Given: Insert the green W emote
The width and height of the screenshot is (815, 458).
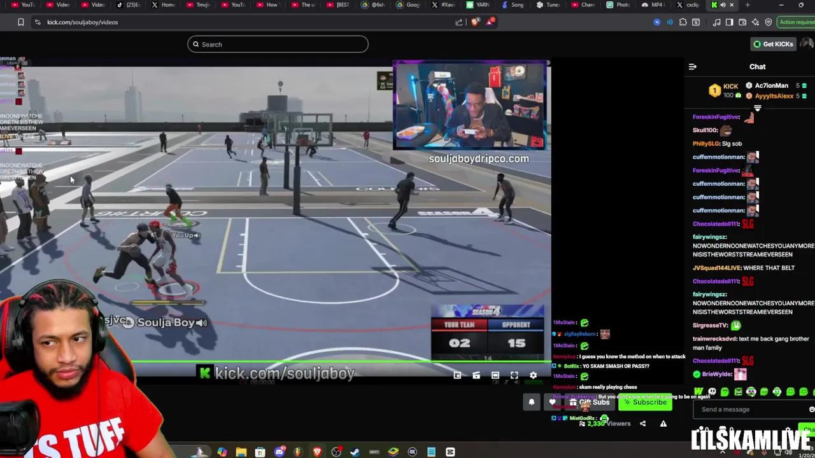Looking at the screenshot, I should click(698, 392).
